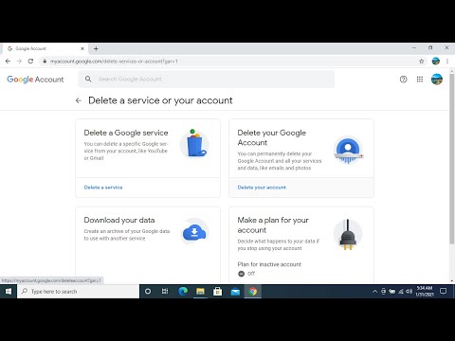455x341 pixels.
Task: Click the power plug illustration
Action: pos(348,234)
